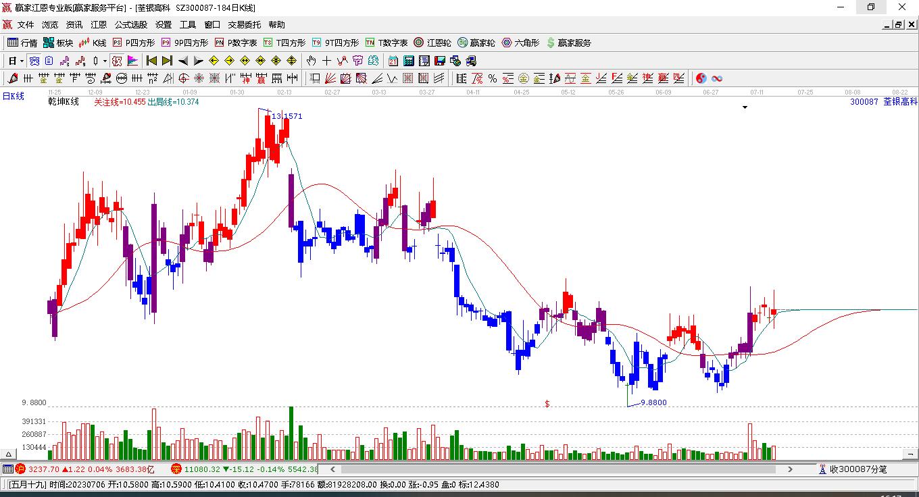The image size is (919, 497).
Task: Click the grid icon at status bar left
Action: pos(7,469)
